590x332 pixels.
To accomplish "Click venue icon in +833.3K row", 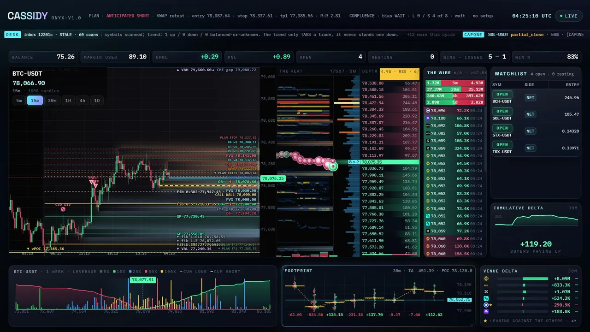I will coord(486,285).
